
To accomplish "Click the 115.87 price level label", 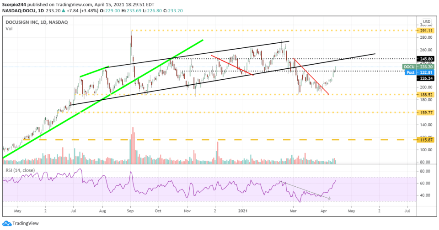I will 426,140.
